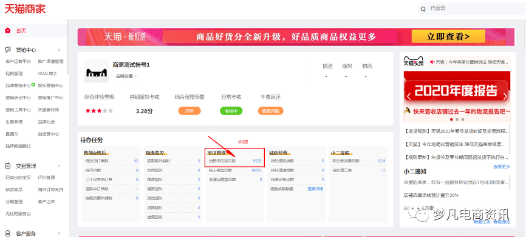Screen dimensions: 526x237
Task: Click the 交易管理 clipboard icon
Action: point(8,165)
